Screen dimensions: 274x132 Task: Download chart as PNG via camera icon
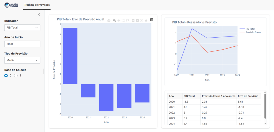(x=109, y=21)
